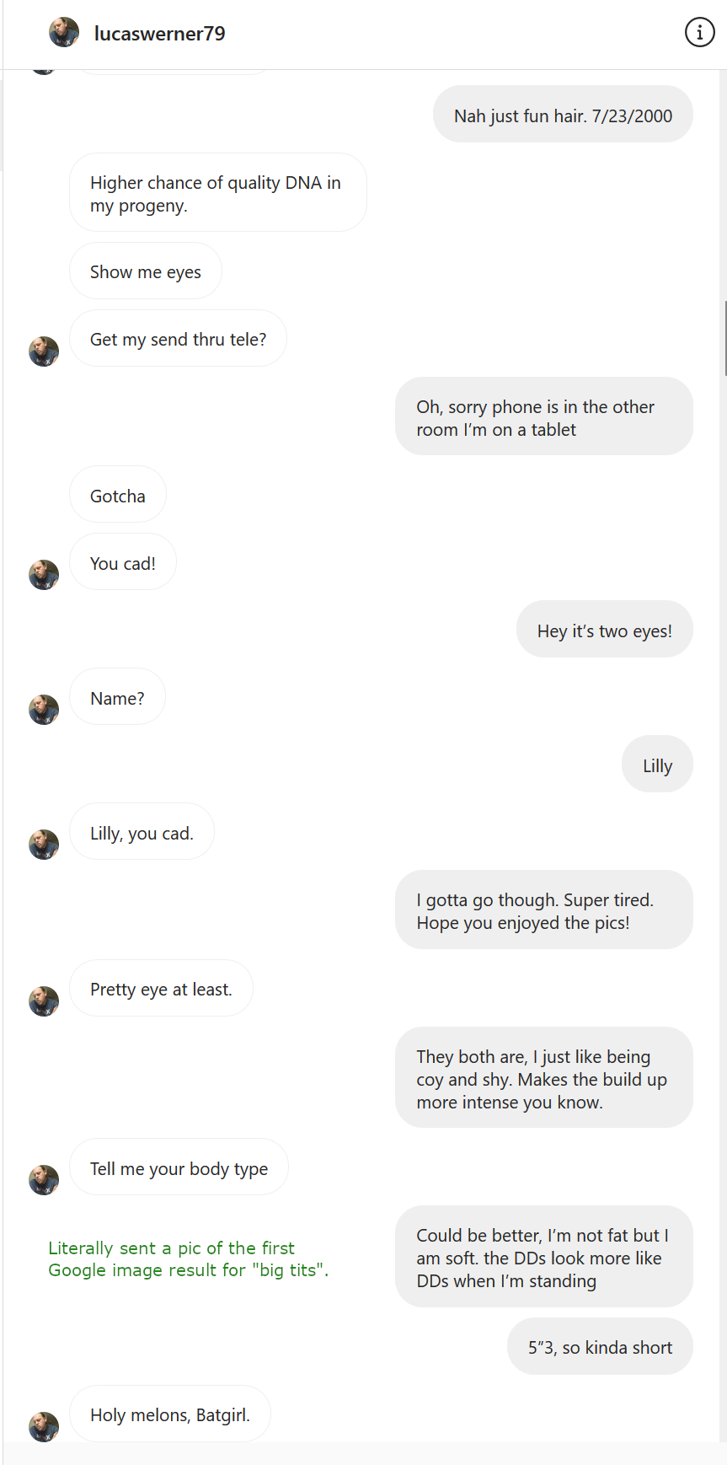Select avatar beside 'Tell me your body type'
This screenshot has width=727, height=1465.
(44, 1180)
